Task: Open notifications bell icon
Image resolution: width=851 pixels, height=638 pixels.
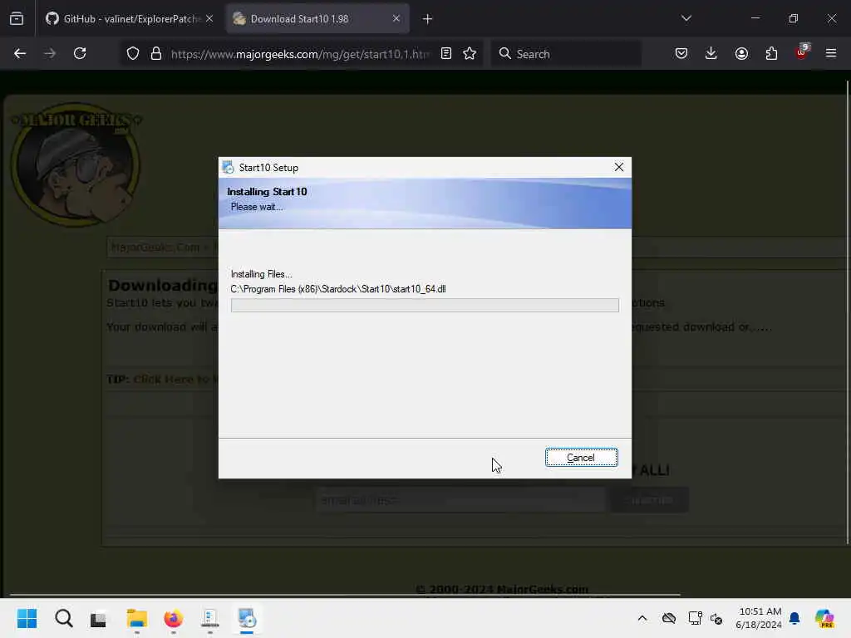Action: coord(794,618)
